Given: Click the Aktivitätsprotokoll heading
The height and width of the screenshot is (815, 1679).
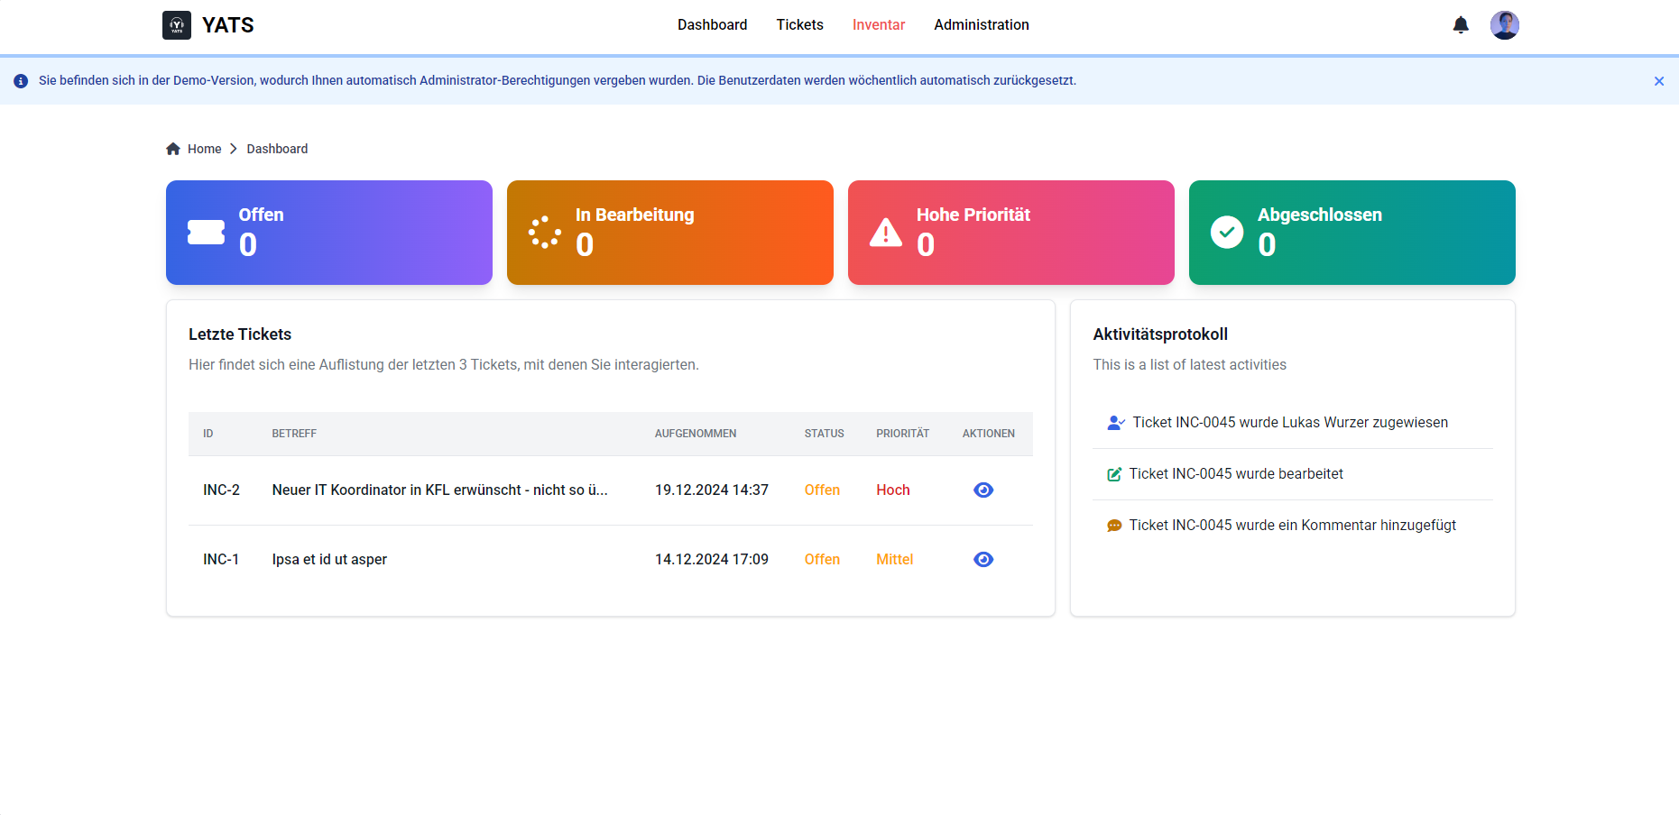Looking at the screenshot, I should click(x=1160, y=334).
